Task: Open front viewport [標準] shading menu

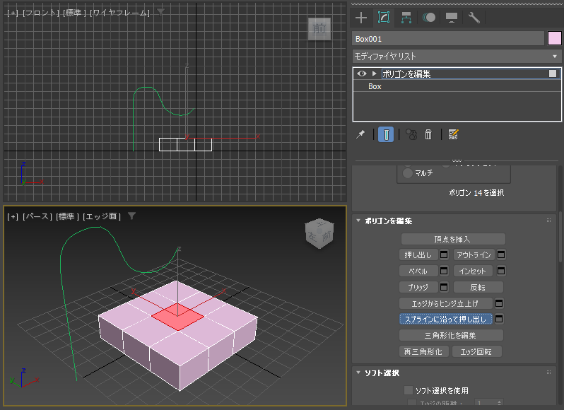Action: click(75, 13)
